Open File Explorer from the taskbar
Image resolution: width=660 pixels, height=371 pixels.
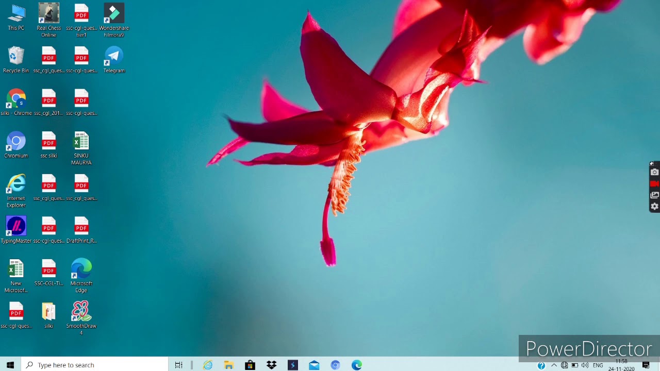(x=229, y=365)
